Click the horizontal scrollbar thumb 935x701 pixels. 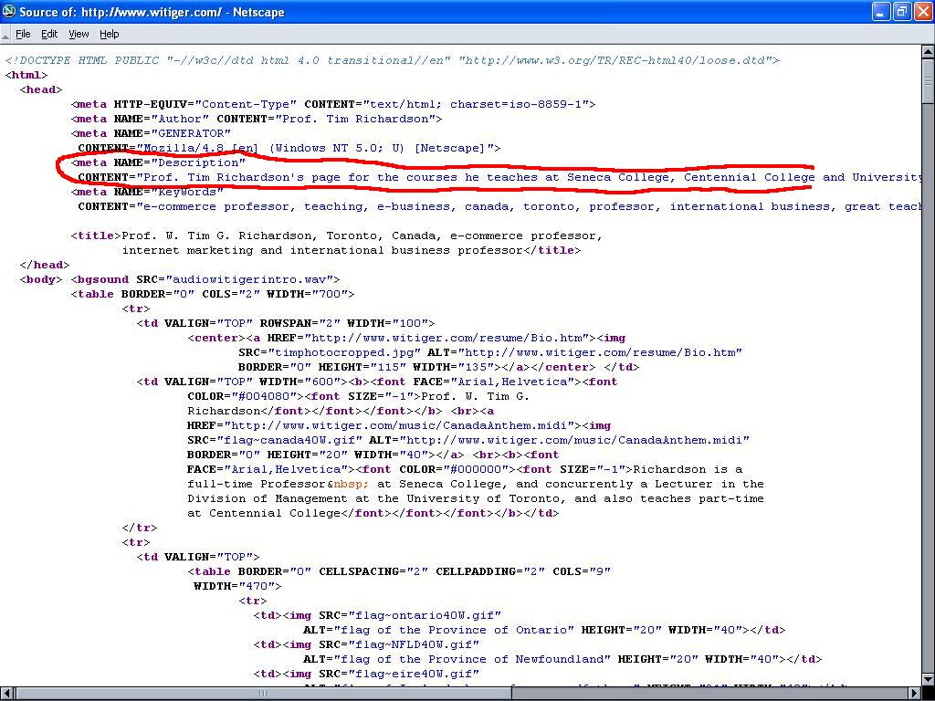[x=263, y=694]
